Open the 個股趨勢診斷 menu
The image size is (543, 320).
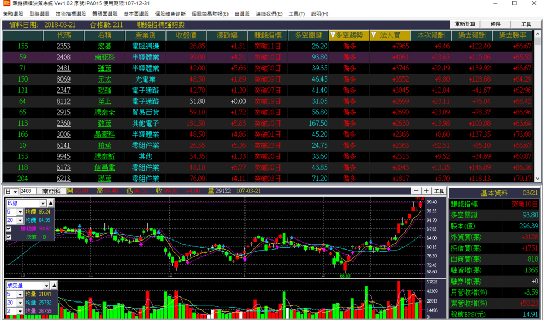tap(170, 14)
